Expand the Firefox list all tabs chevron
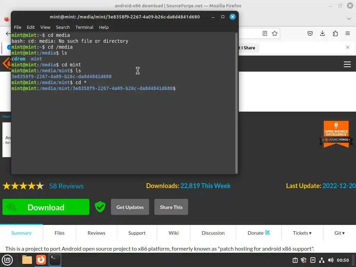 coord(349,19)
